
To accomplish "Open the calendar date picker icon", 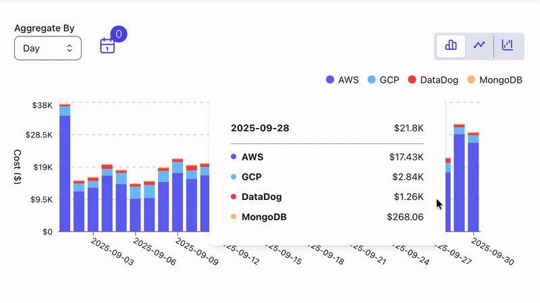I will point(107,46).
